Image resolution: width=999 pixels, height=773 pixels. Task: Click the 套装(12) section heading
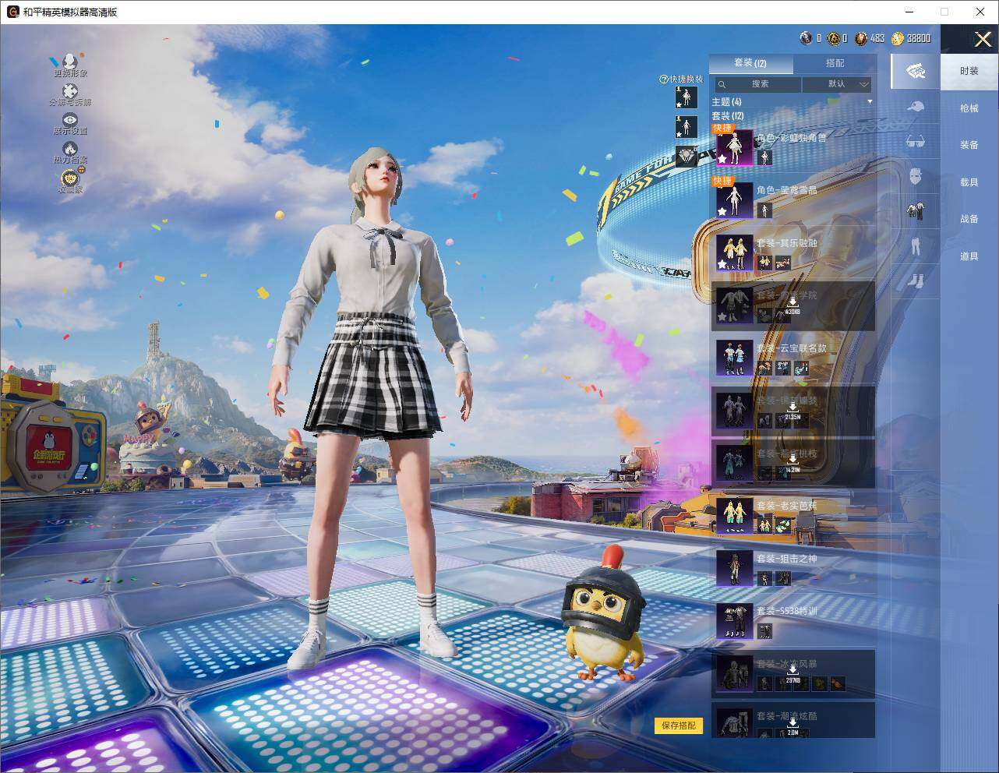pos(728,115)
